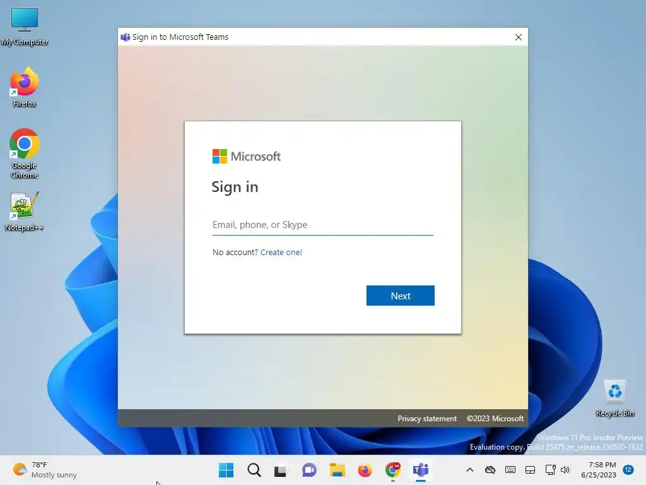Select the My Computer desktop icon

click(25, 27)
